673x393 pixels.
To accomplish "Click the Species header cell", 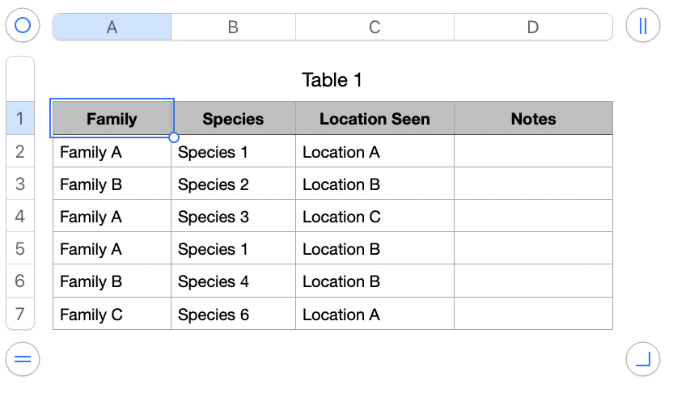I will 233,119.
